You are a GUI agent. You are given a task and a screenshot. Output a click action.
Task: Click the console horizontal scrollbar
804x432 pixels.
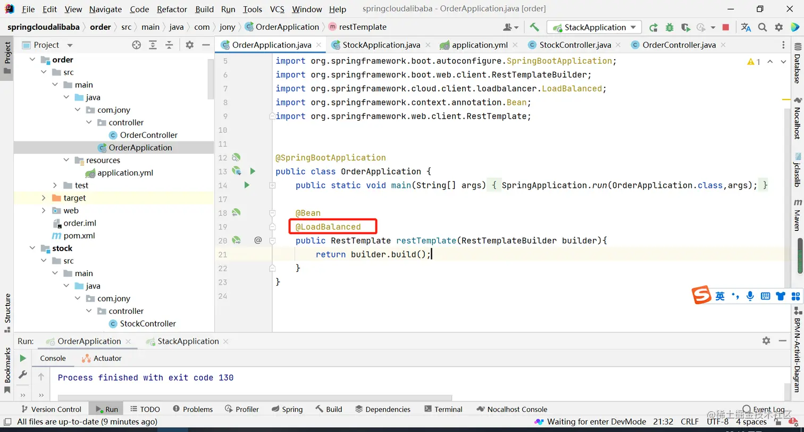coord(255,397)
